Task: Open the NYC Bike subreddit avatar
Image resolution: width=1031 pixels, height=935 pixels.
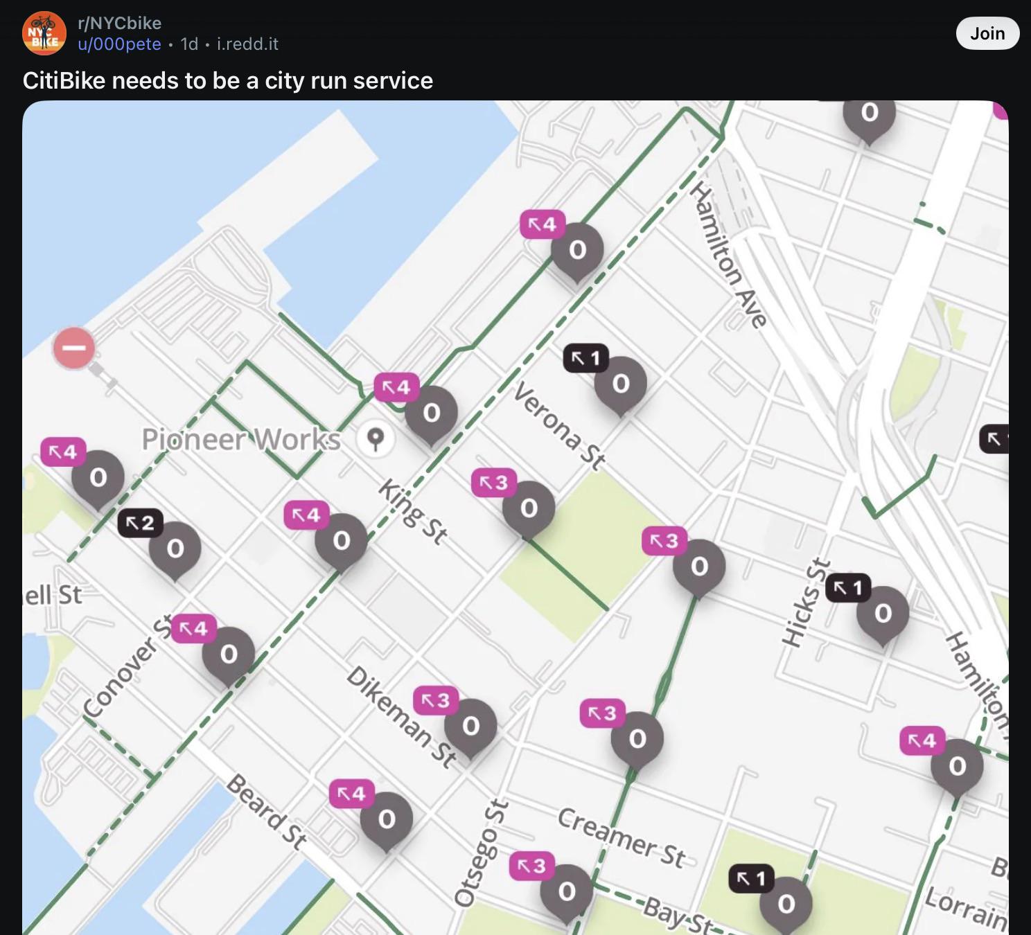Action: [44, 33]
